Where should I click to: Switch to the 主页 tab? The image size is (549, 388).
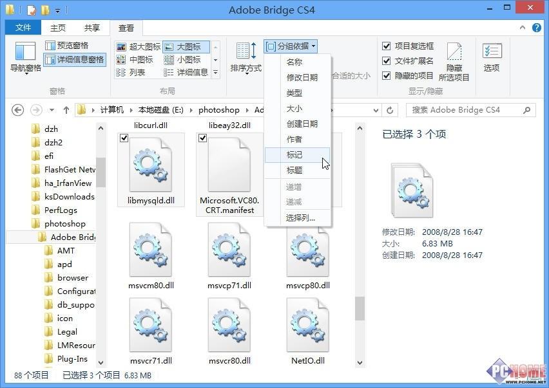[x=58, y=28]
